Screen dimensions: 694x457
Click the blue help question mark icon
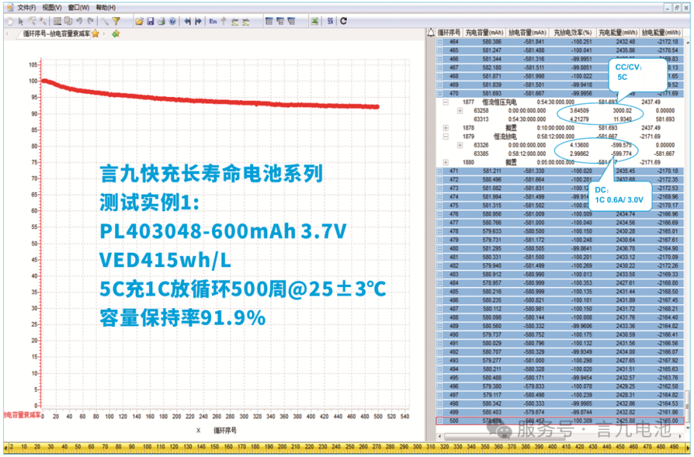click(172, 21)
